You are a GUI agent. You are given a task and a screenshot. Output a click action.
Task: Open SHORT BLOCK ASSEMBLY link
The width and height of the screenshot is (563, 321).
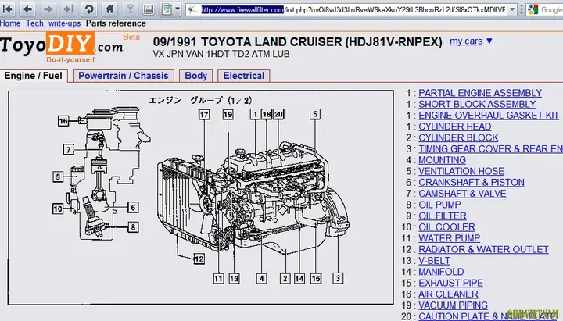477,104
